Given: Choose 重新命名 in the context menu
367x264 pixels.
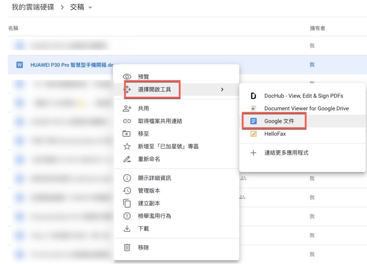Looking at the screenshot, I should [176, 159].
